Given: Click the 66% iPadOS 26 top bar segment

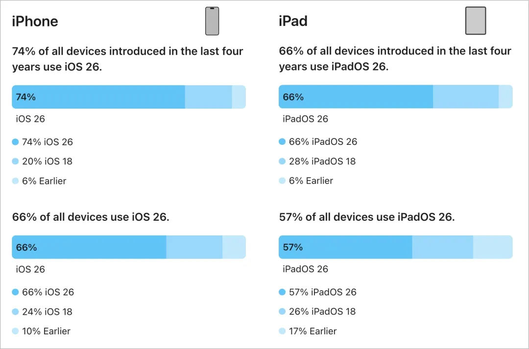Looking at the screenshot, I should tap(356, 97).
